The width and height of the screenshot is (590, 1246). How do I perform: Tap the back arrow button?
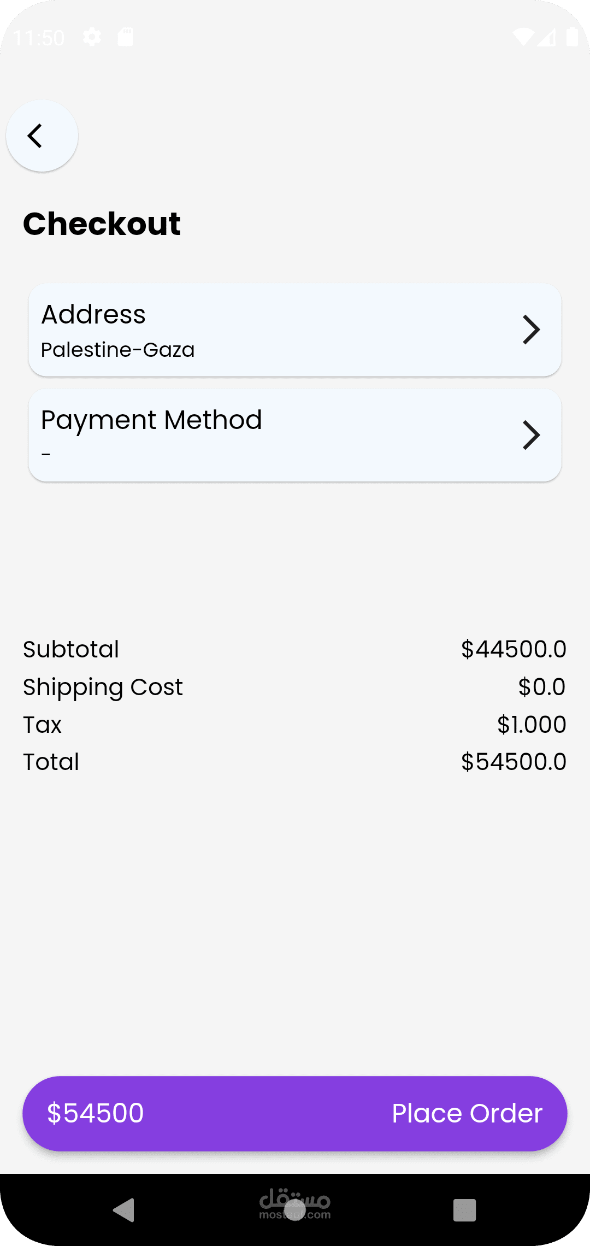click(x=42, y=136)
